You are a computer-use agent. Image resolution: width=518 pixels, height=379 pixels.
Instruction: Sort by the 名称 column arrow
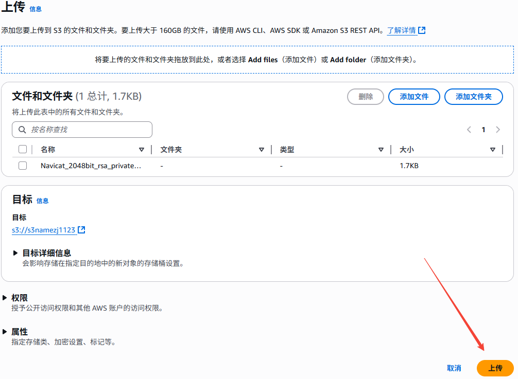[x=142, y=150]
